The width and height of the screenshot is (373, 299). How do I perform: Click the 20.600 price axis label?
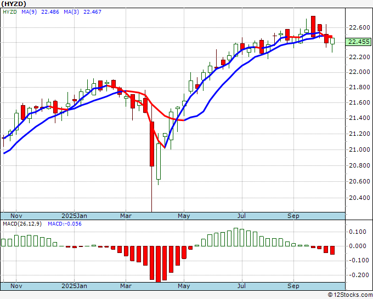pyautogui.click(x=359, y=181)
